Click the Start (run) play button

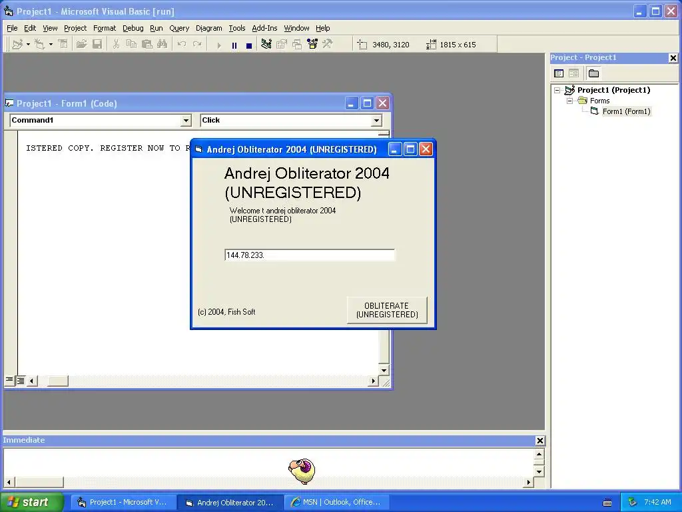point(218,45)
